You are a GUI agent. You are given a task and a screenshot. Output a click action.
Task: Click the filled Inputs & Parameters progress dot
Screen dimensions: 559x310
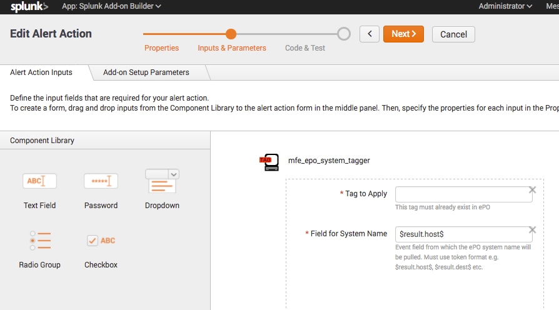coord(231,34)
